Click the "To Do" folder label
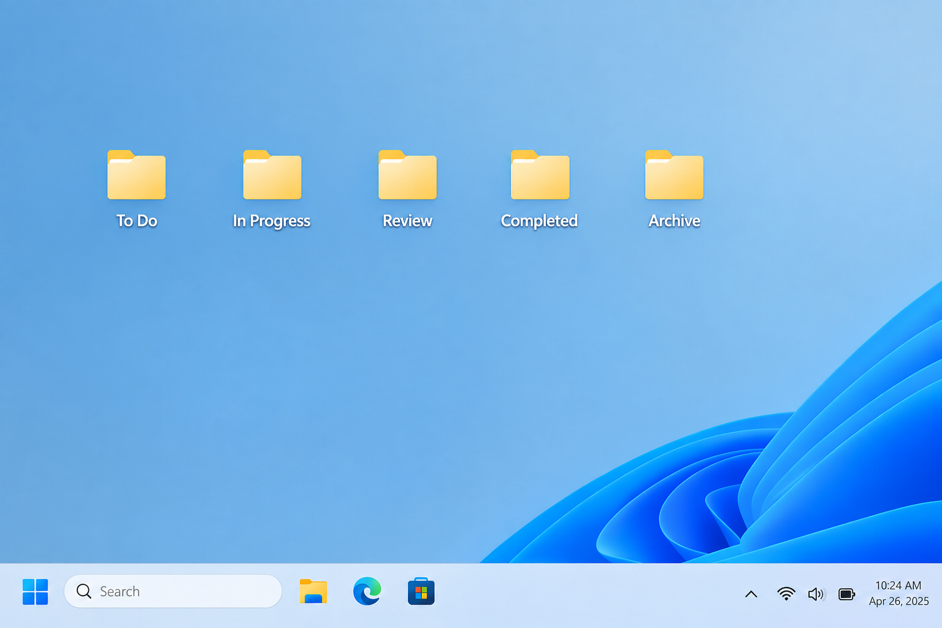 [x=137, y=221]
